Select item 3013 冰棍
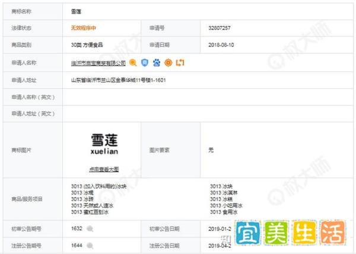356x254 pixels. (82, 192)
